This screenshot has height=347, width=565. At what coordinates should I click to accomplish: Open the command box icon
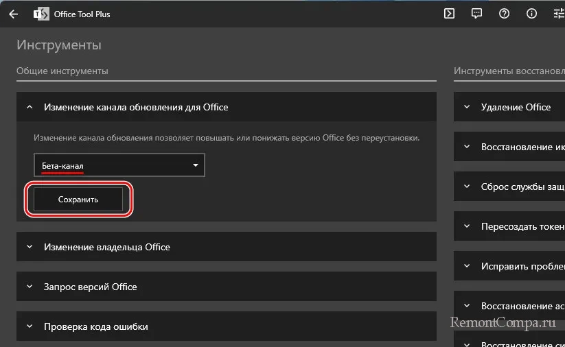click(449, 14)
